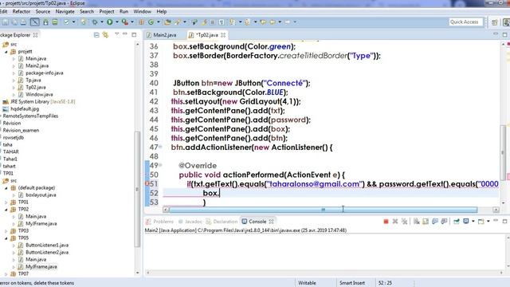This screenshot has width=510, height=287.
Task: Click the Open Console icon
Action: coord(481,222)
